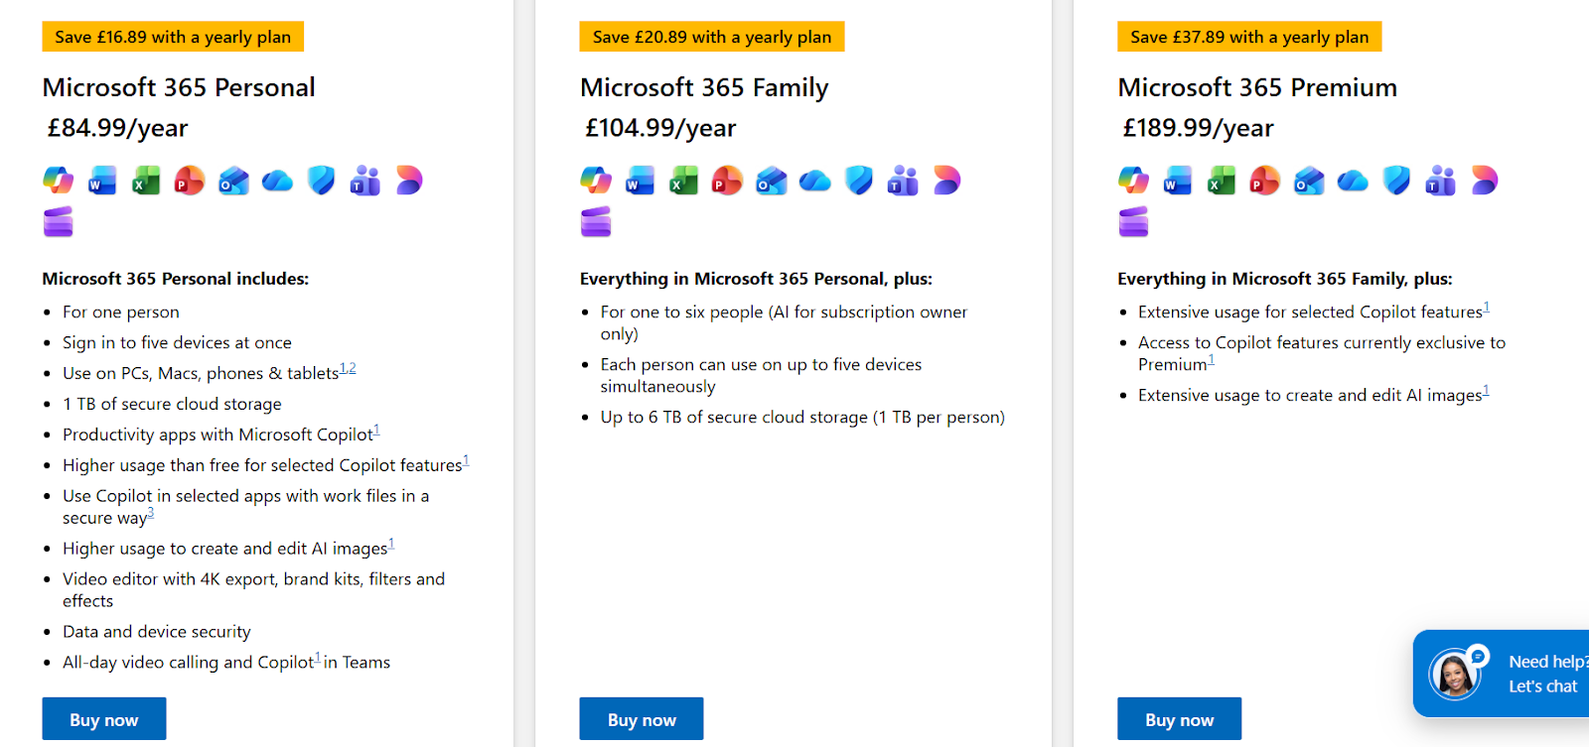This screenshot has height=747, width=1589.
Task: Click the Copilot icon under Microsoft 365 Personal
Action: click(x=59, y=181)
